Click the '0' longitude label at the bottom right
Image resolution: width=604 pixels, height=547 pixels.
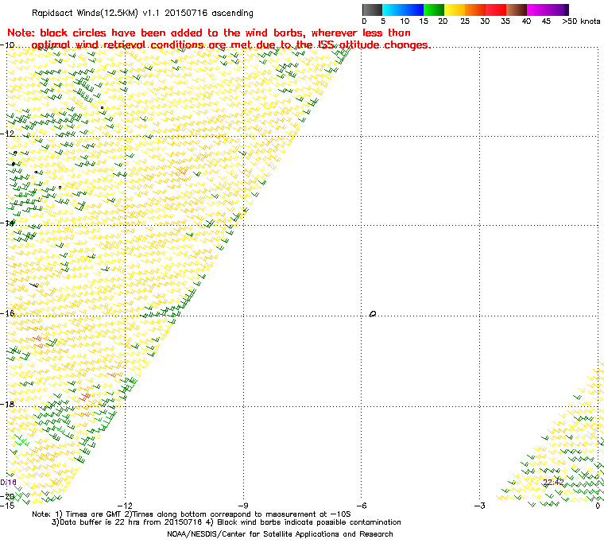(x=598, y=506)
